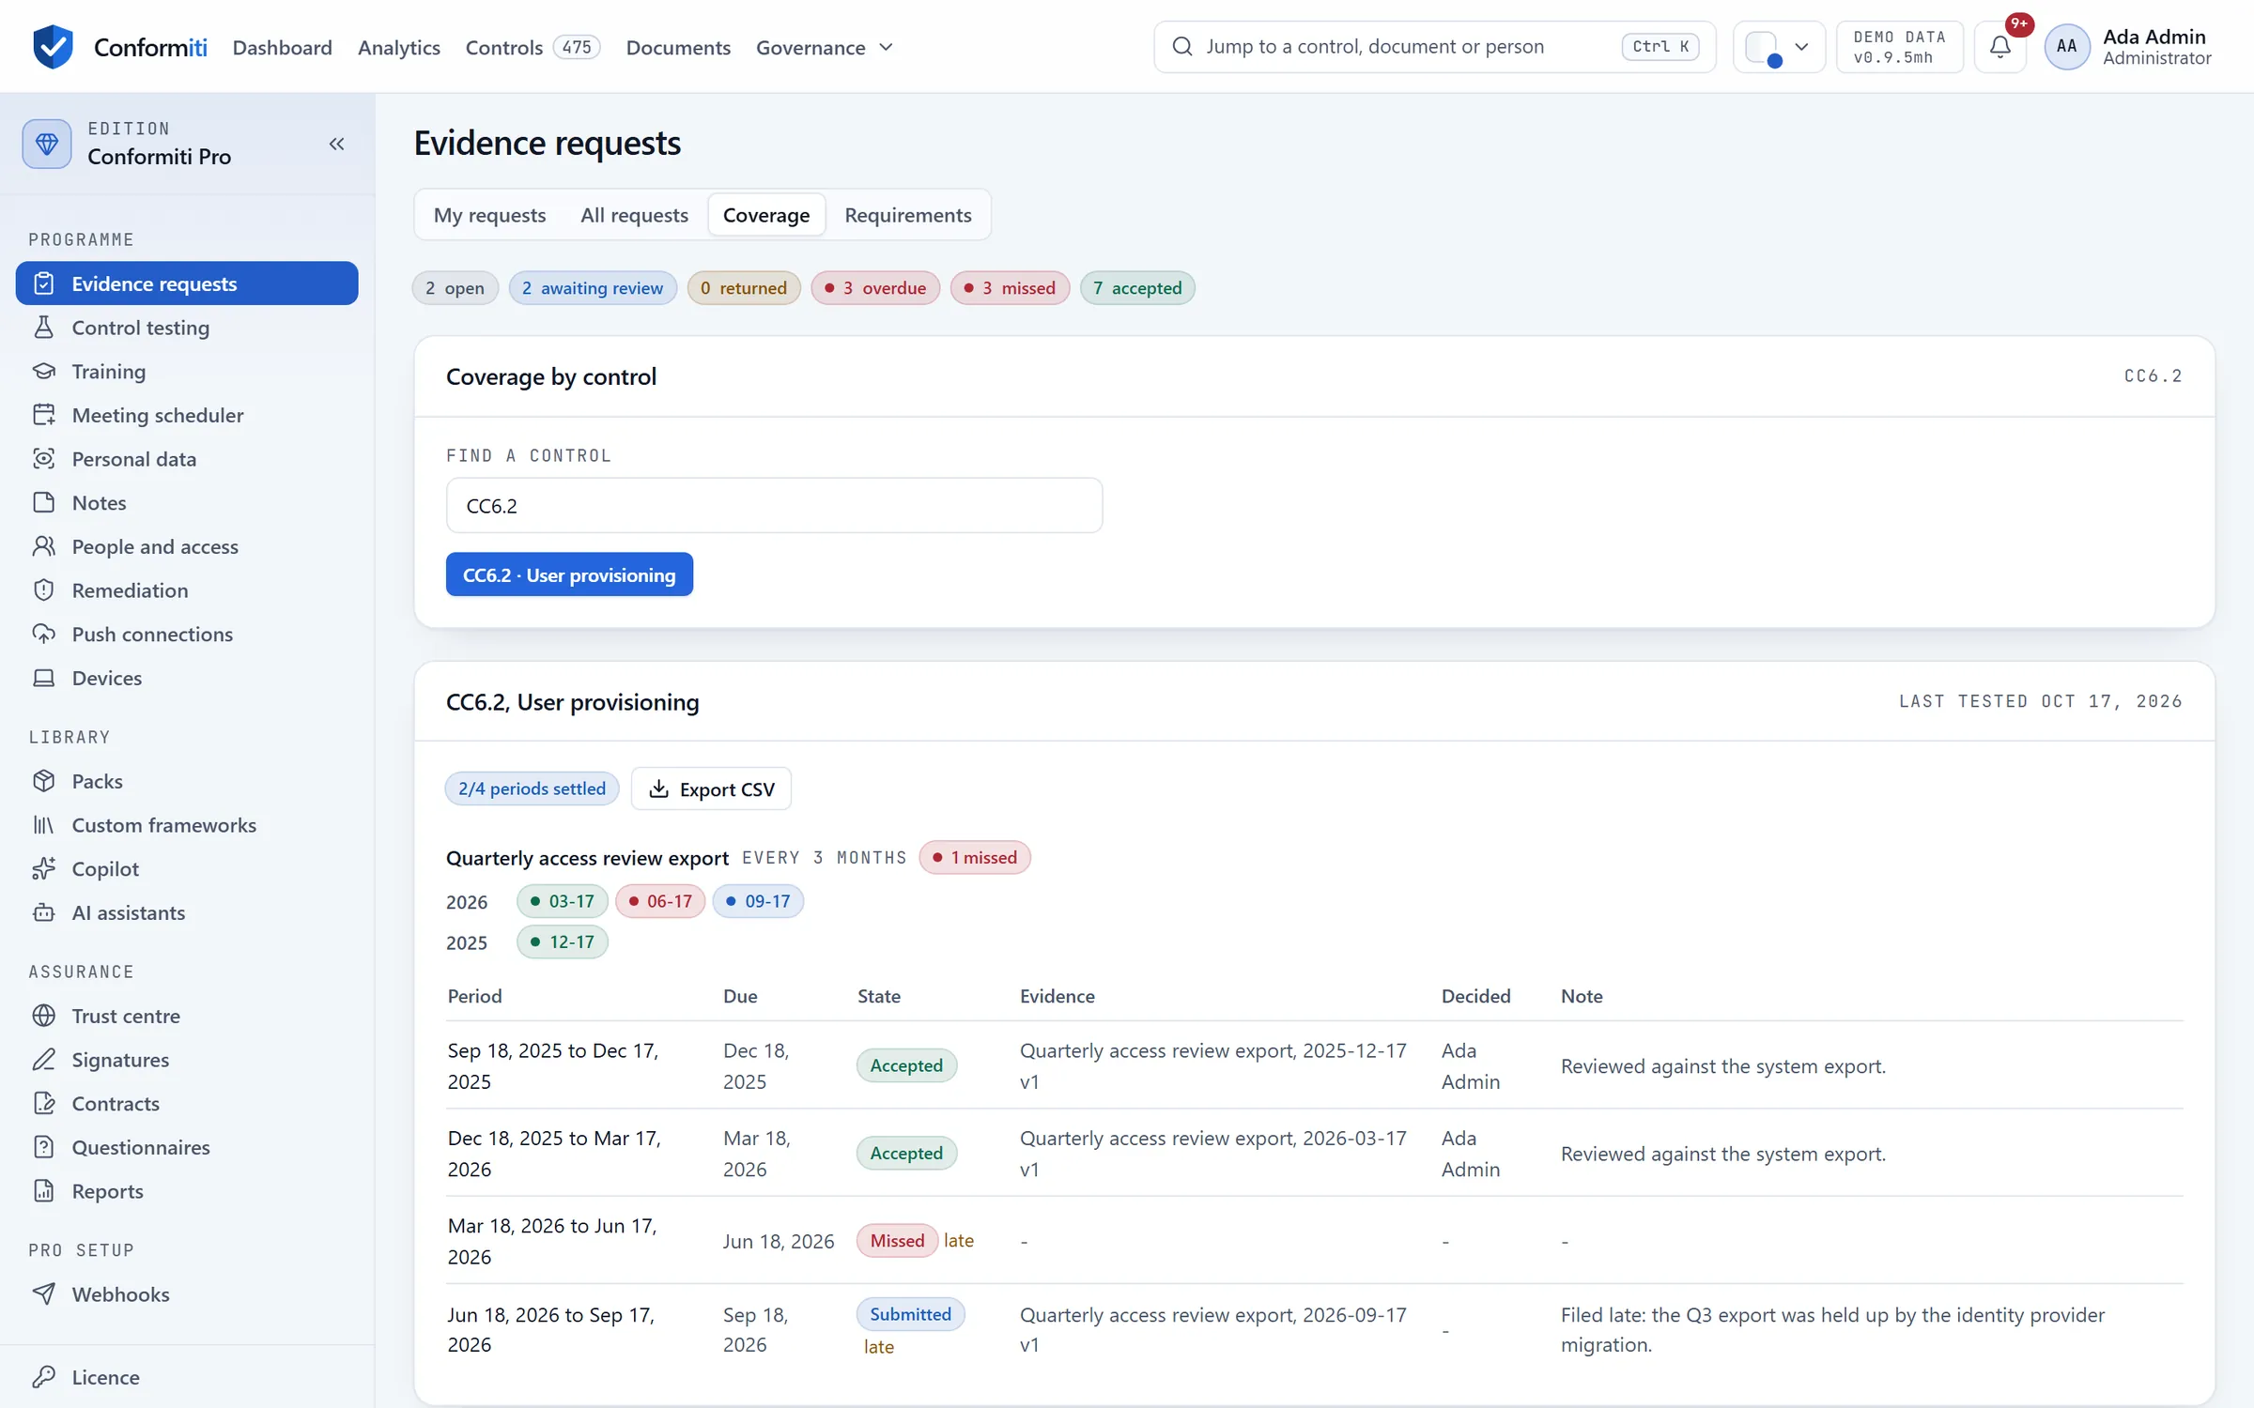The width and height of the screenshot is (2254, 1408).
Task: Filter by 7 accepted chip
Action: point(1137,288)
